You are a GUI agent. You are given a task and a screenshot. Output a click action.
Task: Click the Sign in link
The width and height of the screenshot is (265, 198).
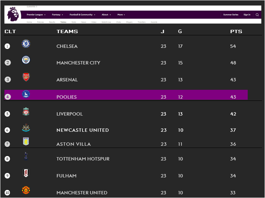point(247,15)
